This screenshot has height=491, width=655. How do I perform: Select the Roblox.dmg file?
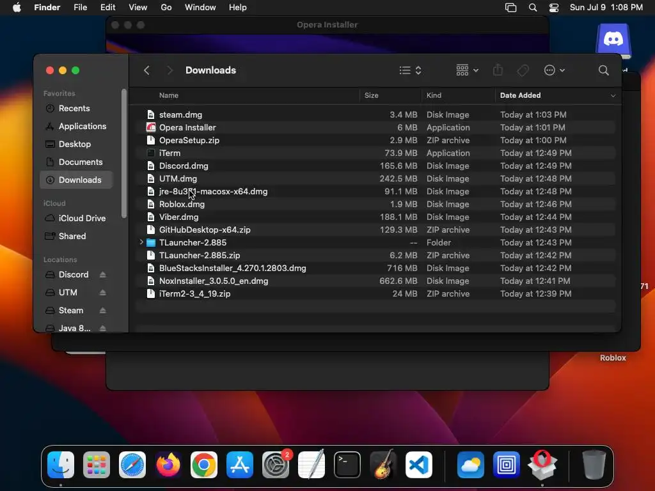375,204
